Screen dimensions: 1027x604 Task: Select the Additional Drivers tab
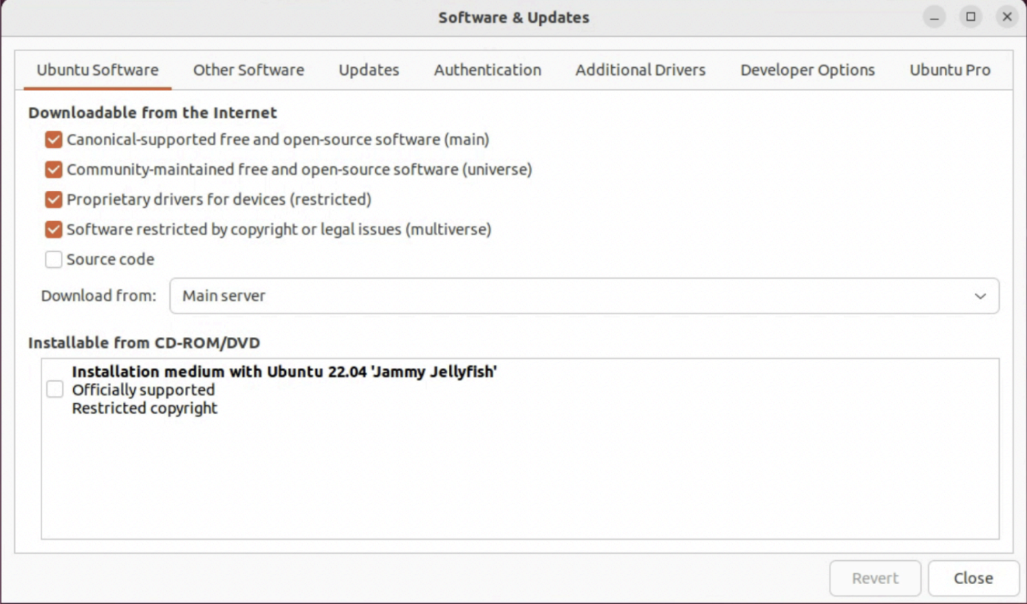tap(640, 70)
